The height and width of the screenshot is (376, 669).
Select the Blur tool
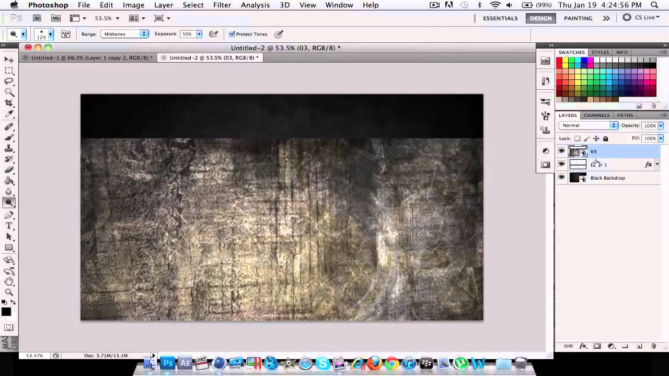coord(9,192)
